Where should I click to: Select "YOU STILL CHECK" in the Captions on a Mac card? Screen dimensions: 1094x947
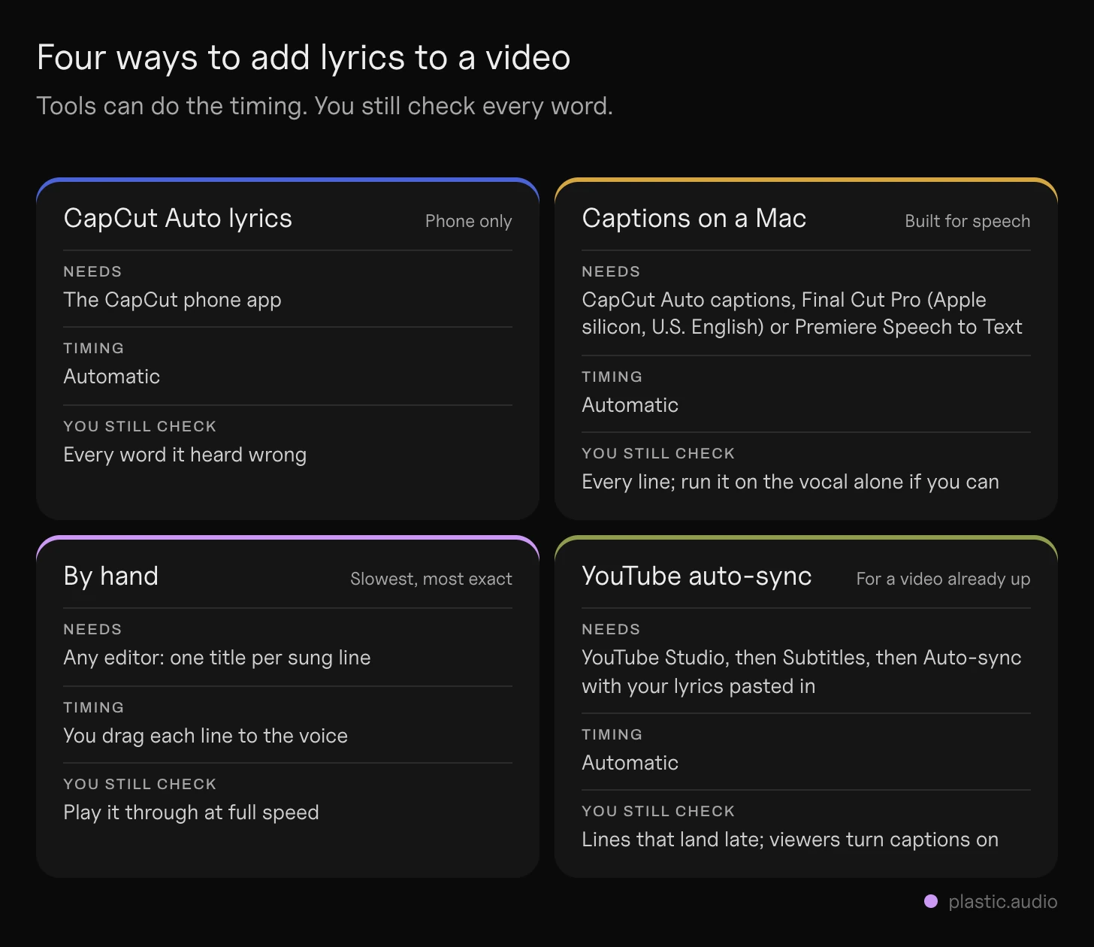(x=658, y=453)
